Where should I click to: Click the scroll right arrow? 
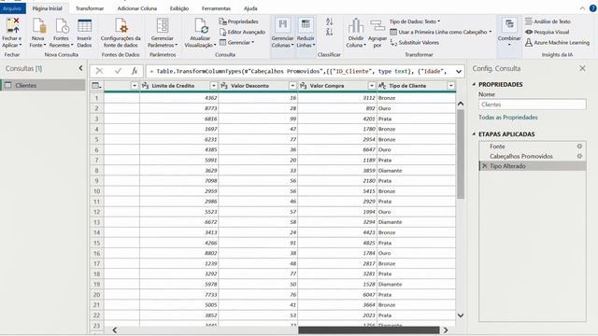[x=446, y=329]
